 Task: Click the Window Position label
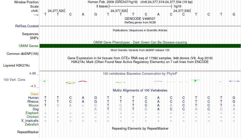26,2
